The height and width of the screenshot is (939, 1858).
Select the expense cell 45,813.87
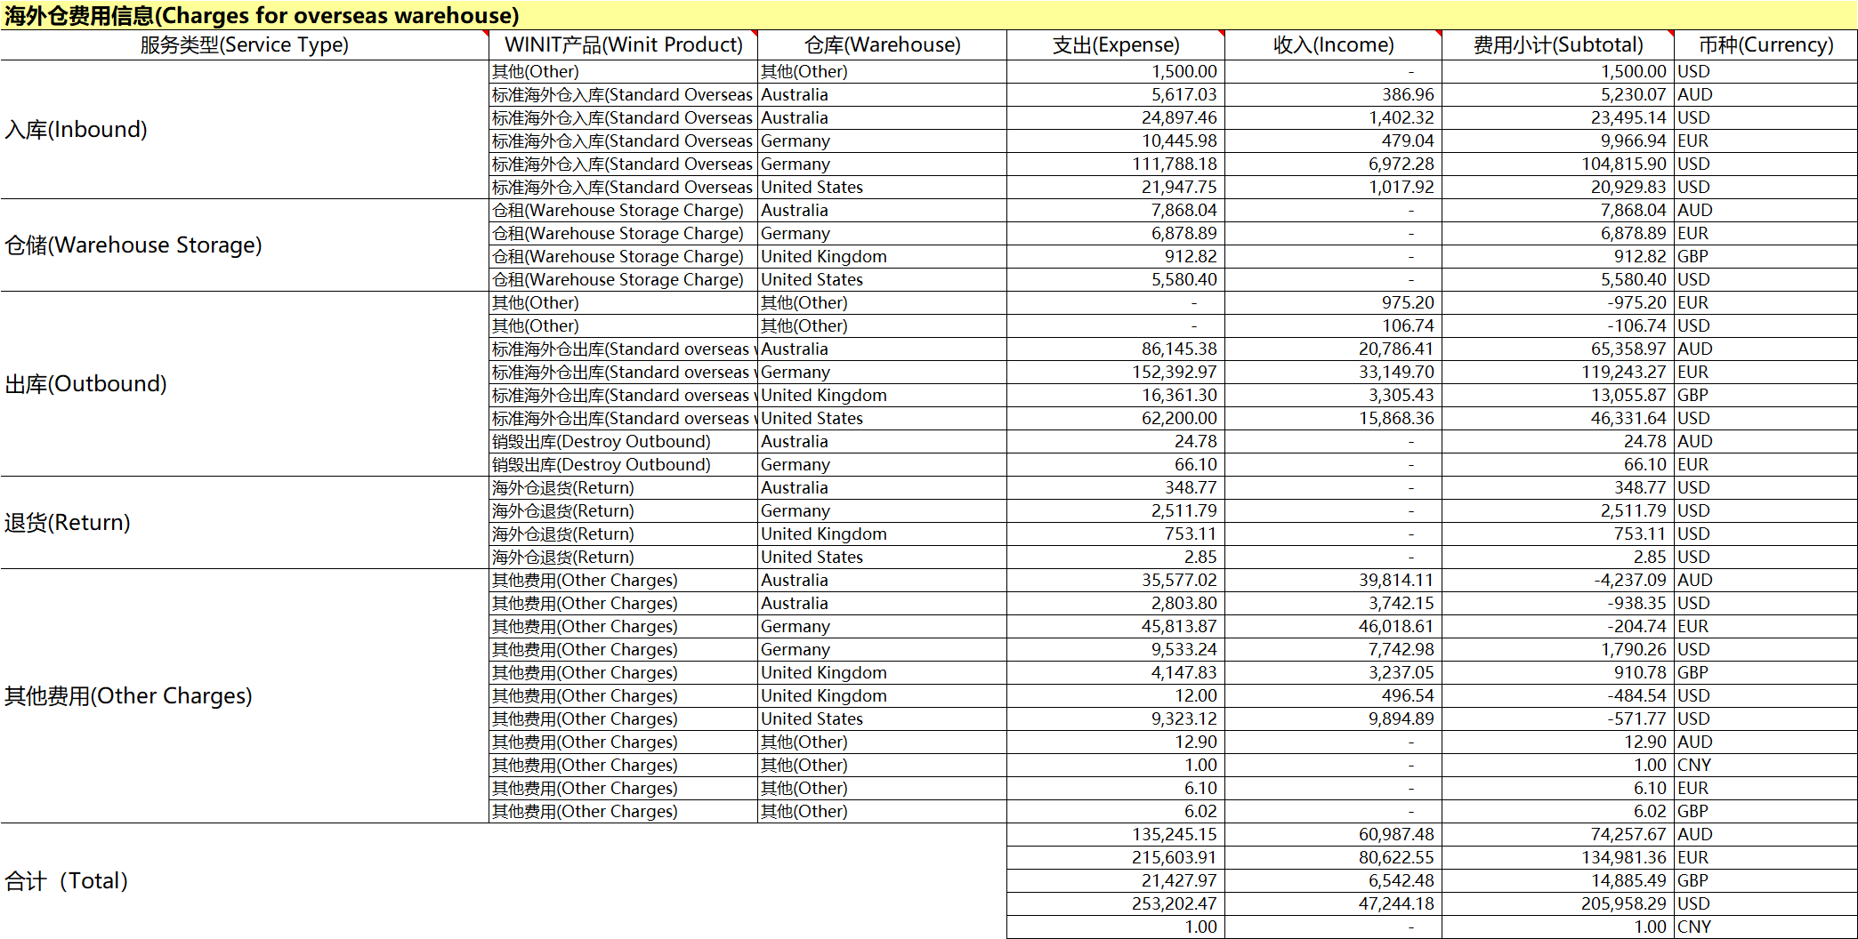(x=1116, y=626)
